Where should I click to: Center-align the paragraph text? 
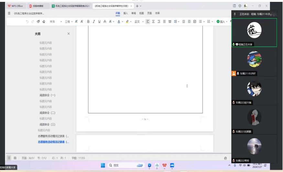153,22
